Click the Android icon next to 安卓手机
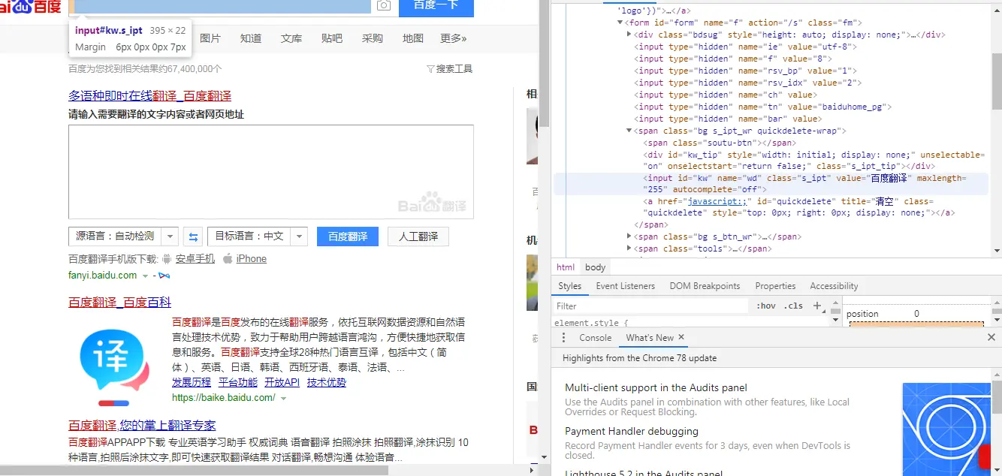Viewport: 1002px width, 476px height. click(168, 259)
